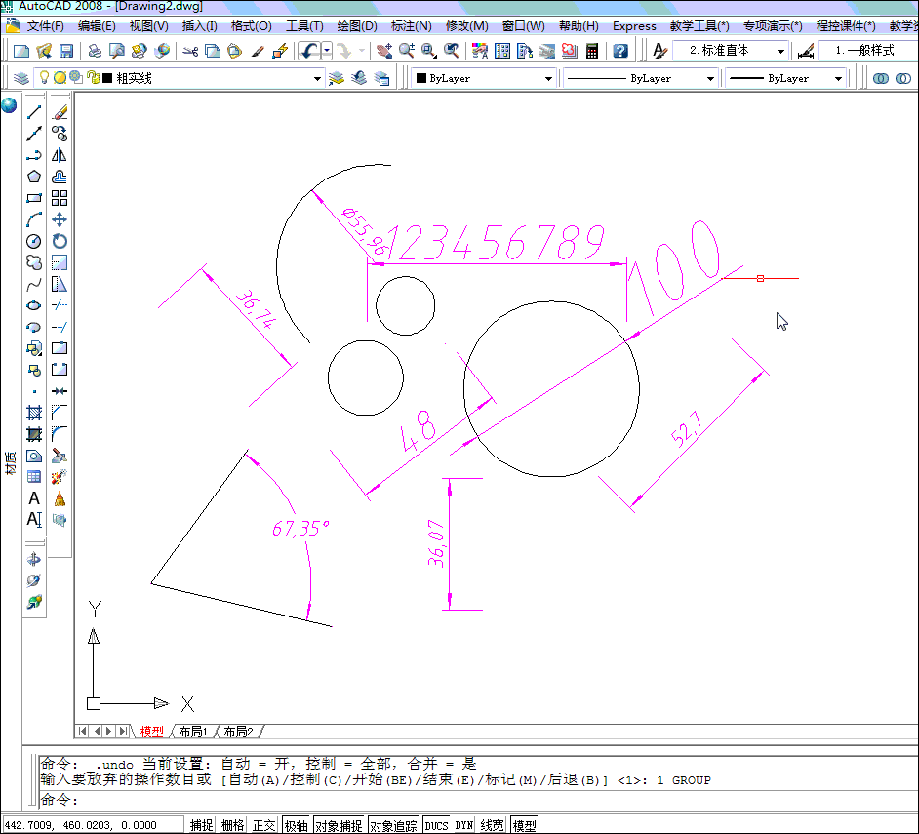Viewport: 919px width, 834px height.
Task: Select the Revision Cloud tool
Action: [34, 262]
